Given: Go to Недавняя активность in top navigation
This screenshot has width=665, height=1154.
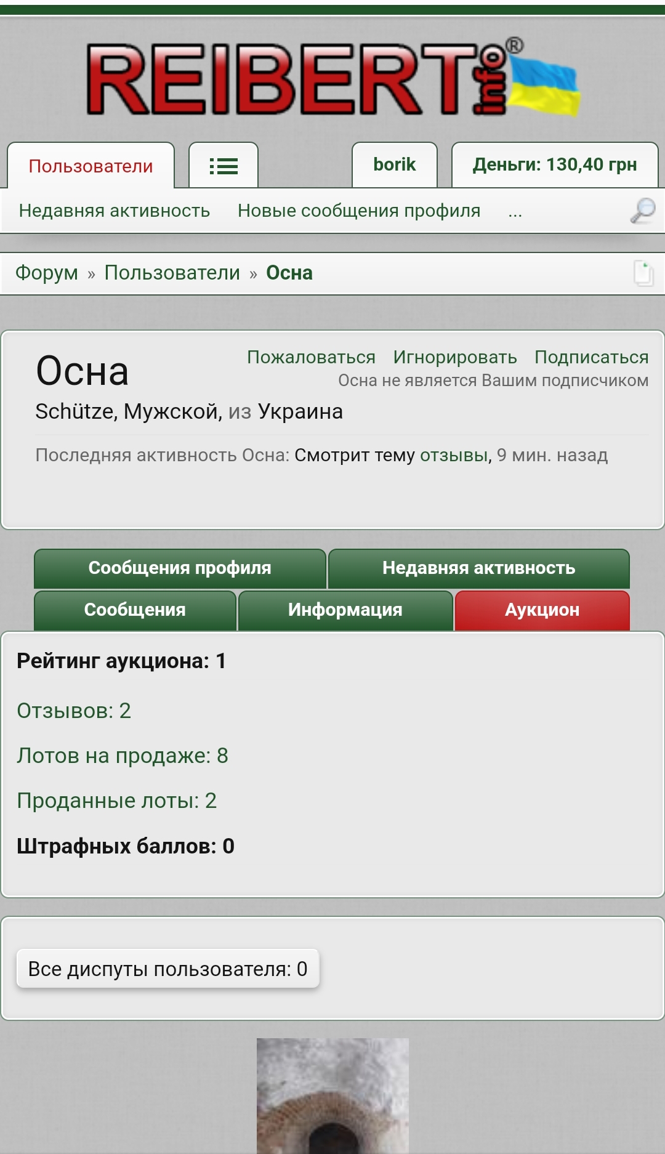Looking at the screenshot, I should [x=115, y=211].
